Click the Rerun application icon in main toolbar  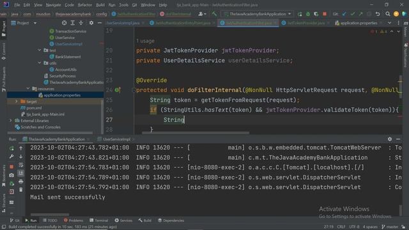[300, 14]
